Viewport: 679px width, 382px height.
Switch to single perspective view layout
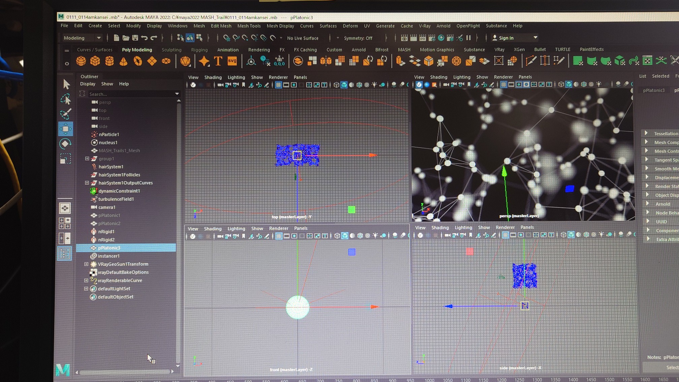coord(65,208)
